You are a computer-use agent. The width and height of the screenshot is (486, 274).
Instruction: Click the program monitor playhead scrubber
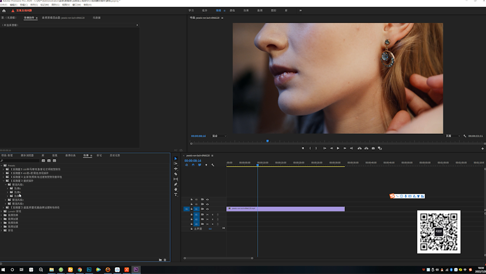coord(267,141)
